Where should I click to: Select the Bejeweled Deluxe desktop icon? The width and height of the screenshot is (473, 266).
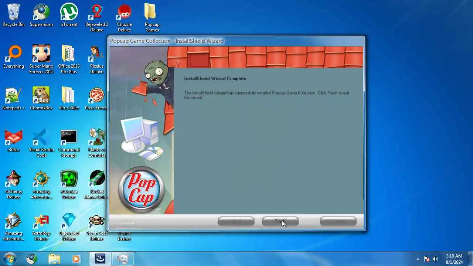[69, 227]
